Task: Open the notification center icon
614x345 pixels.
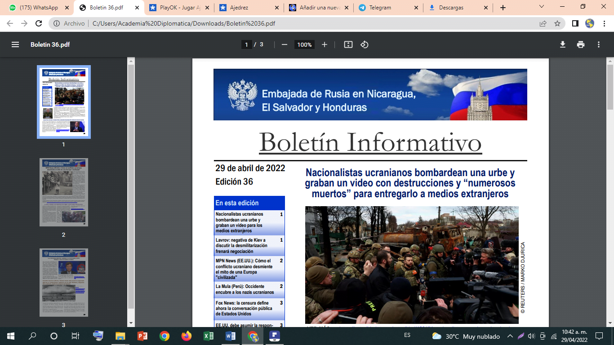Action: coord(599,336)
